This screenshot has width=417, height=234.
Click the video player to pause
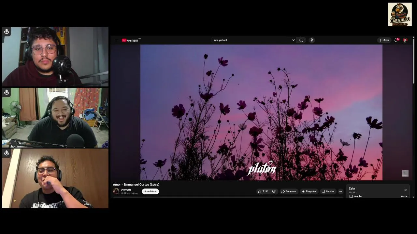pyautogui.click(x=261, y=112)
